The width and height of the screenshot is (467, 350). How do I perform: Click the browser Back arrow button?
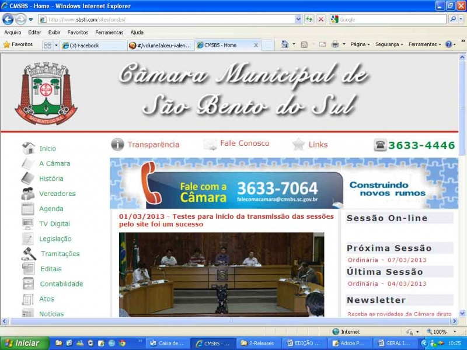pyautogui.click(x=8, y=19)
